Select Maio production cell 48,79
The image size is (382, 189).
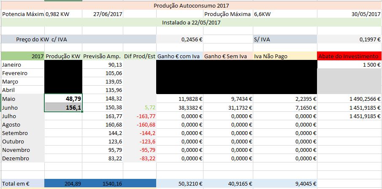(63, 99)
